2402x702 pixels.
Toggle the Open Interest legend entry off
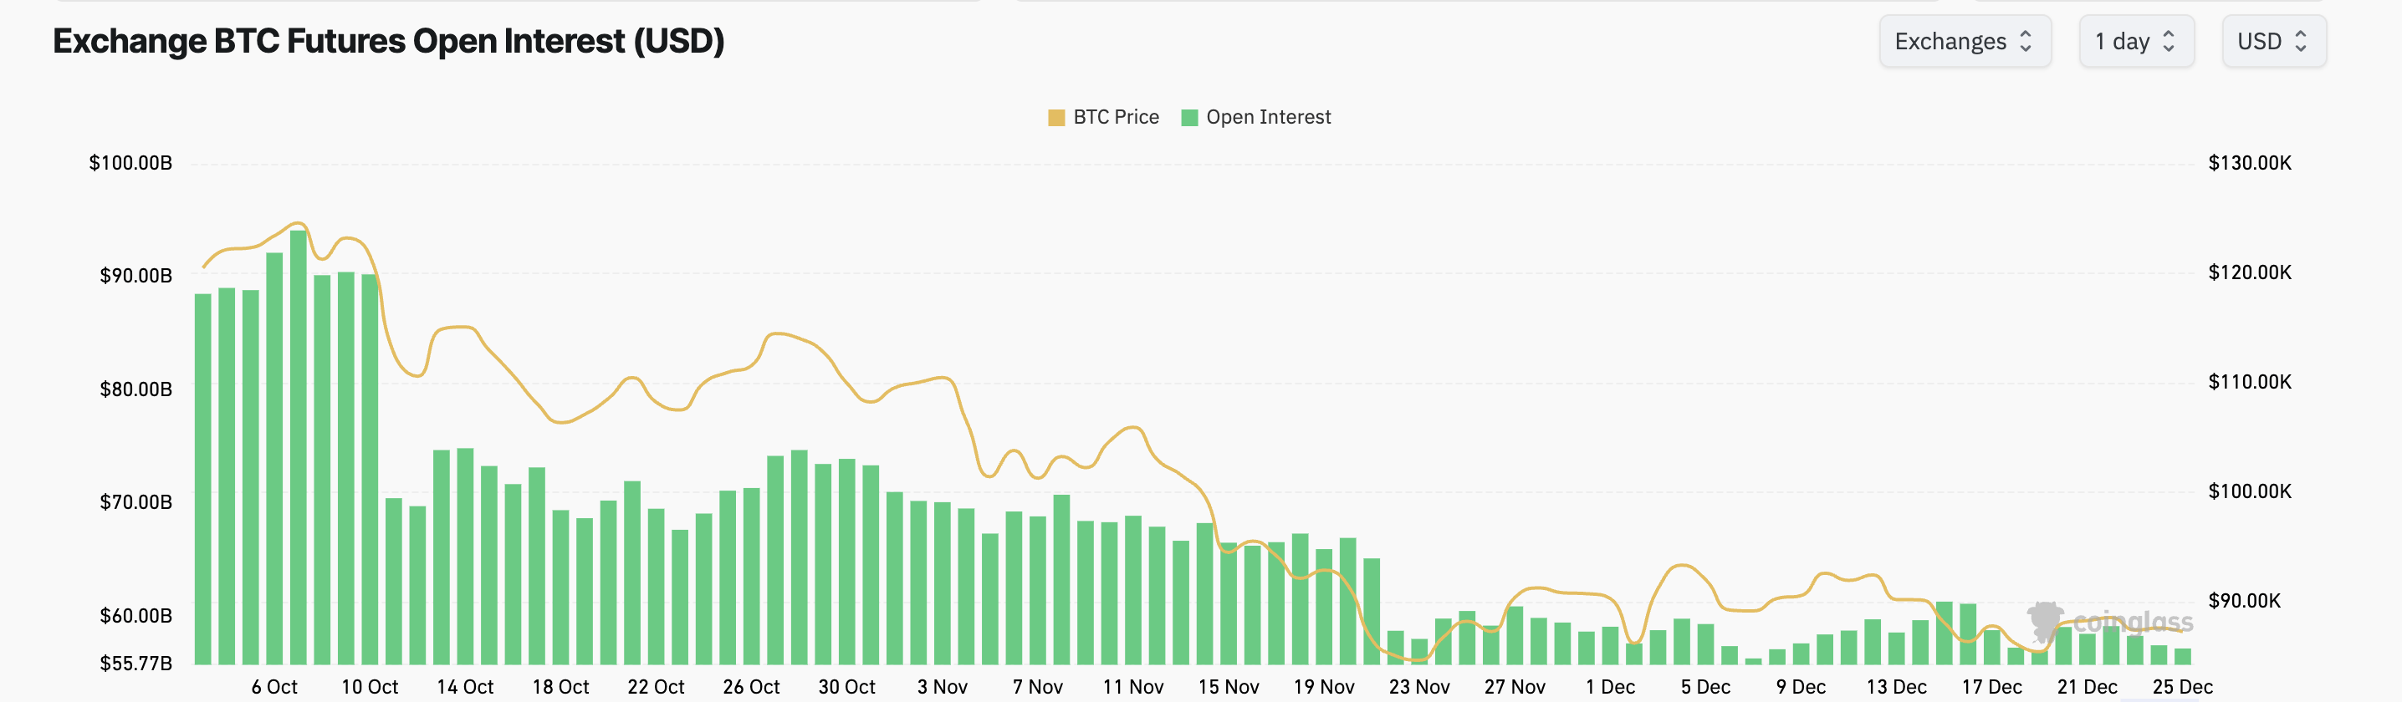point(1268,116)
